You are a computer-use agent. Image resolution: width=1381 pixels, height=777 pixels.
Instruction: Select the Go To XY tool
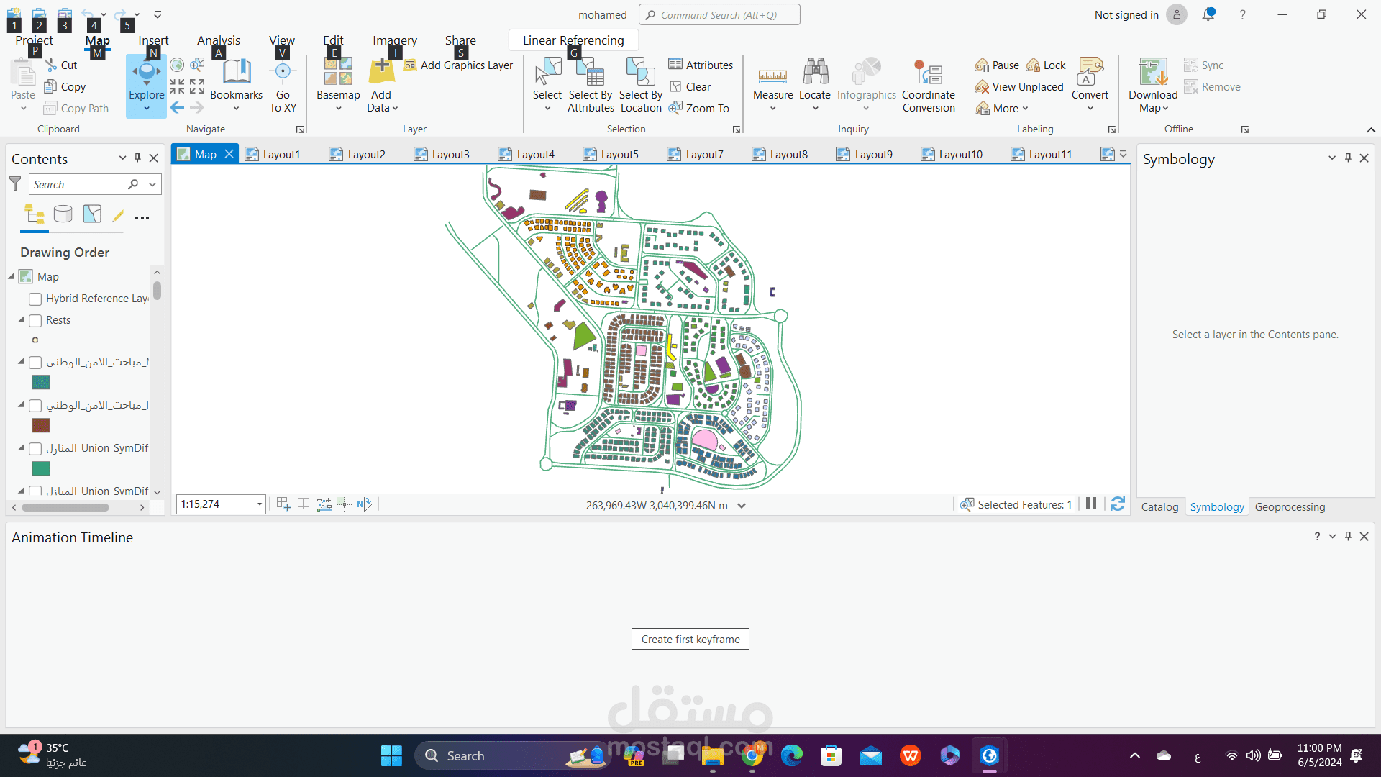283,83
